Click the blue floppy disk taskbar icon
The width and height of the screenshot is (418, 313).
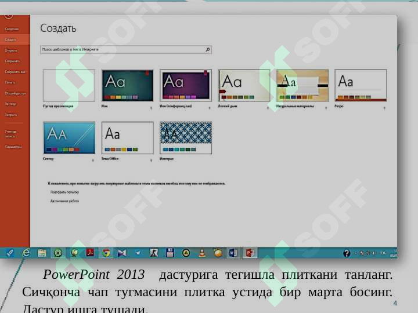(170, 253)
